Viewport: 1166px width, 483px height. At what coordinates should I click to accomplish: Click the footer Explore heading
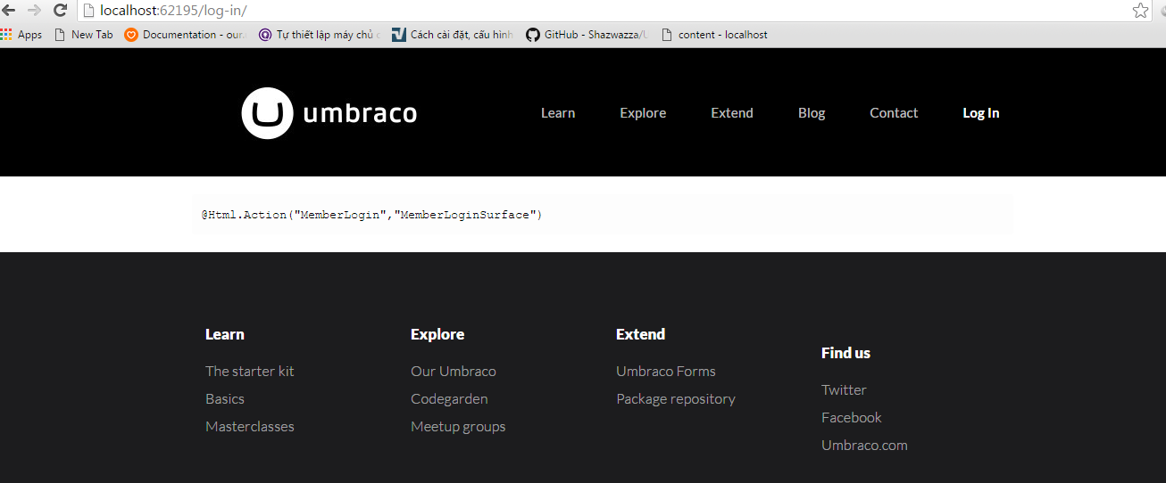tap(437, 334)
